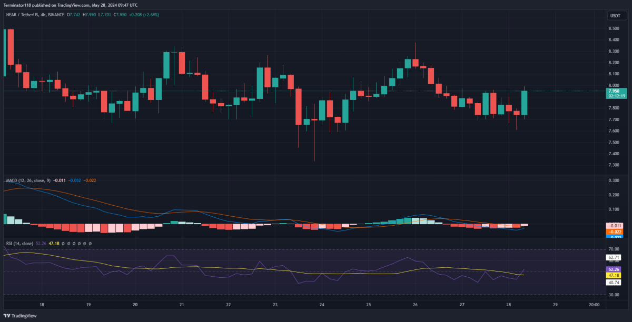Click the pink histogram tag -0.011

click(615, 226)
